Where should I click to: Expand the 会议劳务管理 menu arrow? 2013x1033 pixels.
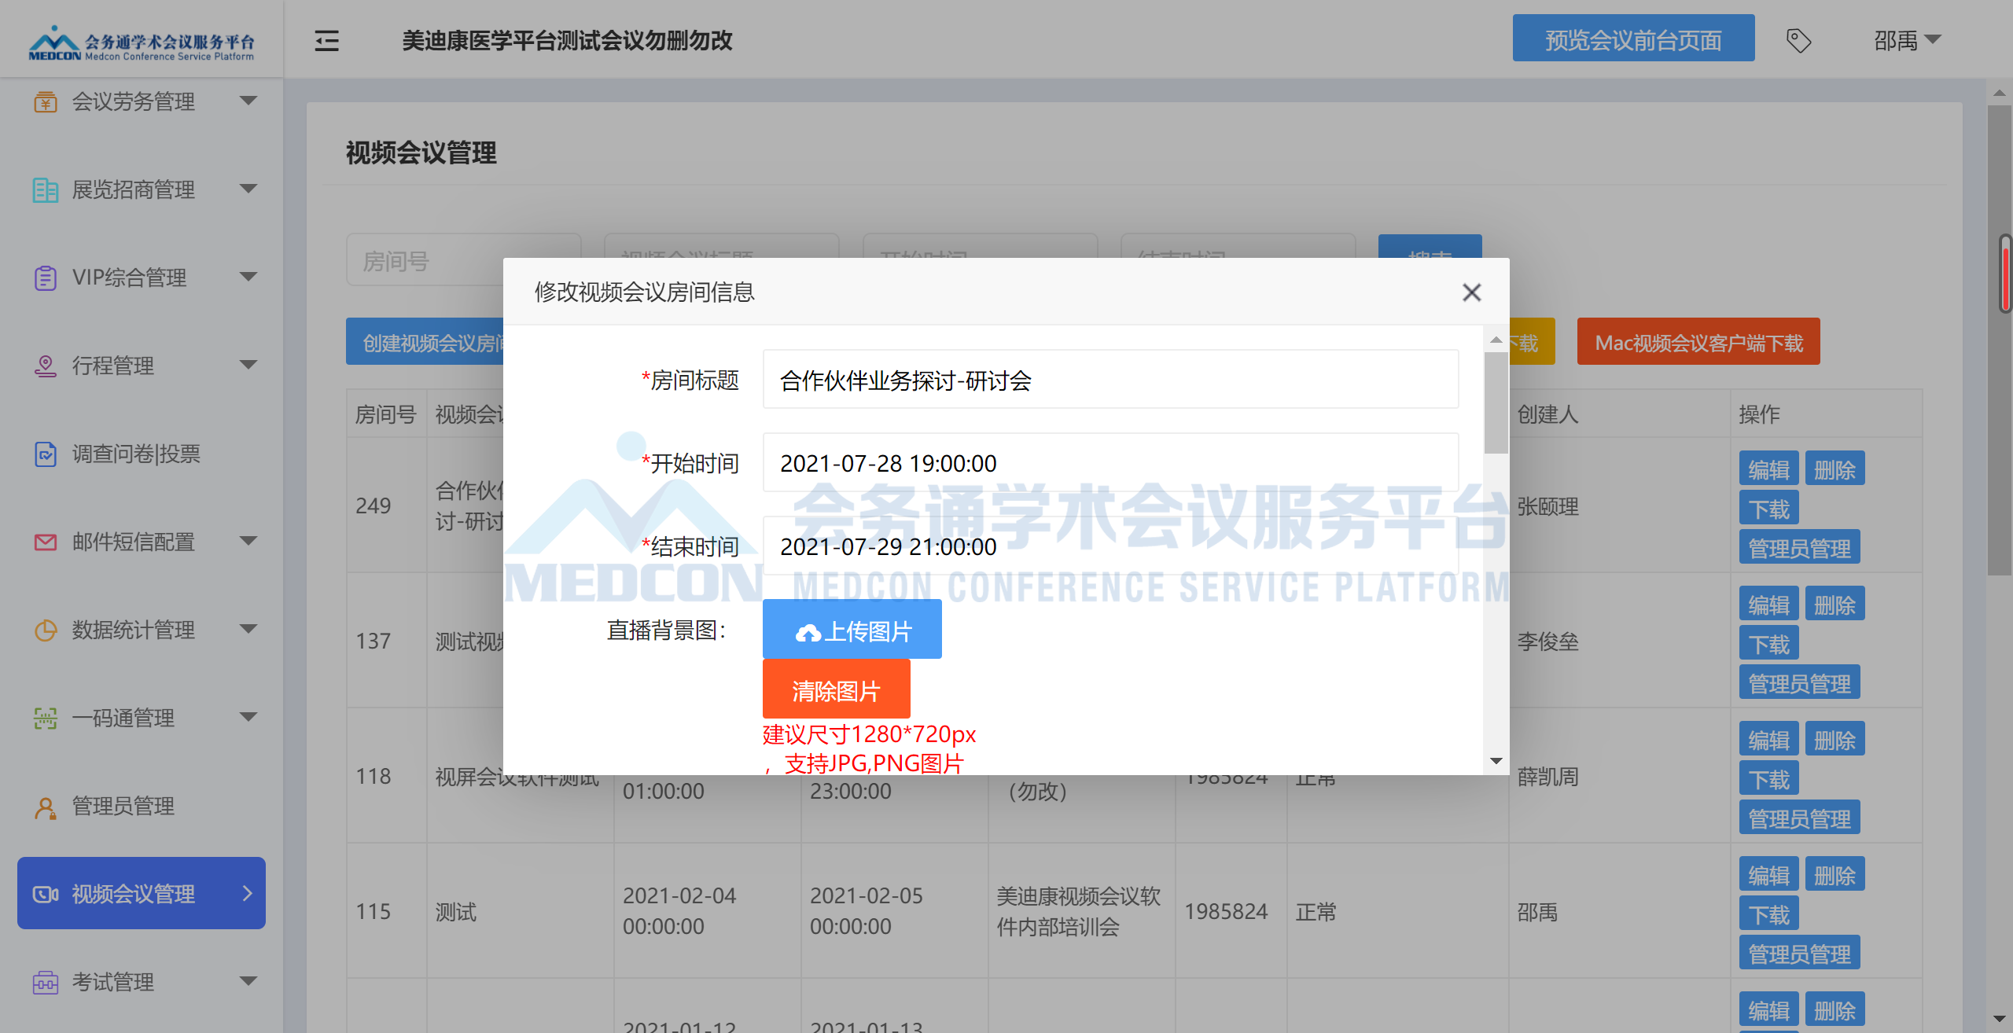coord(248,101)
